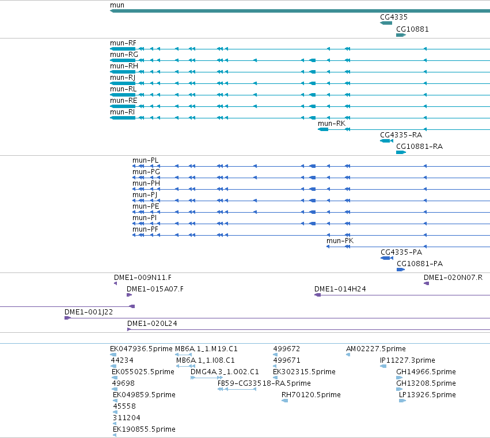Image resolution: width=490 pixels, height=438 pixels.
Task: Click the LP13926.5prime feature glyph
Action: click(x=402, y=401)
